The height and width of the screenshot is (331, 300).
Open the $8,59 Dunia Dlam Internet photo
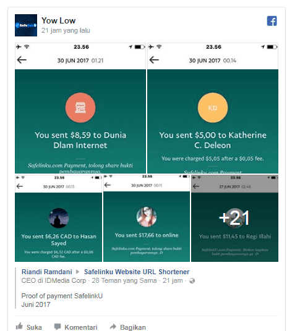(x=80, y=108)
